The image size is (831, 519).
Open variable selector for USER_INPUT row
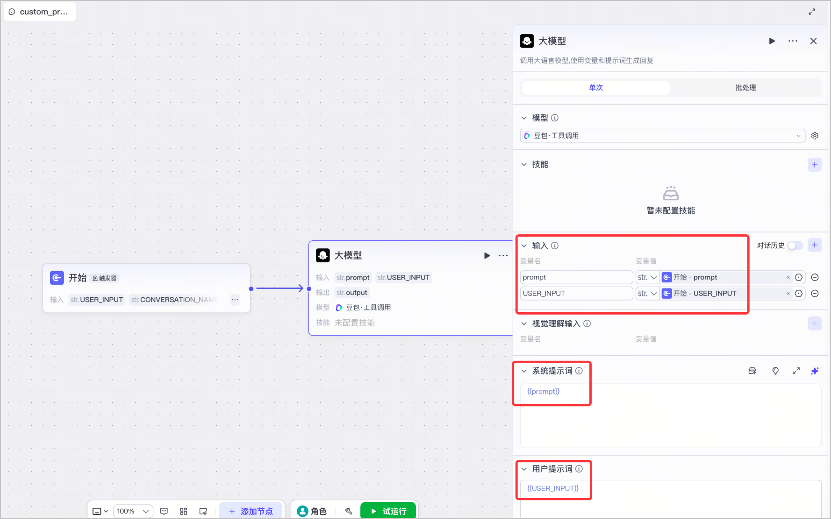click(x=799, y=294)
